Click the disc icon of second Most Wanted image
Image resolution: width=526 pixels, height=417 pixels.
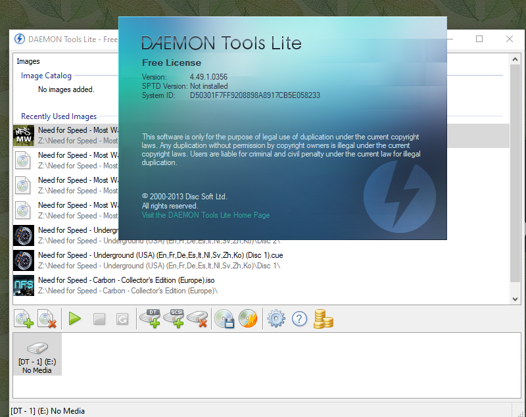23,160
